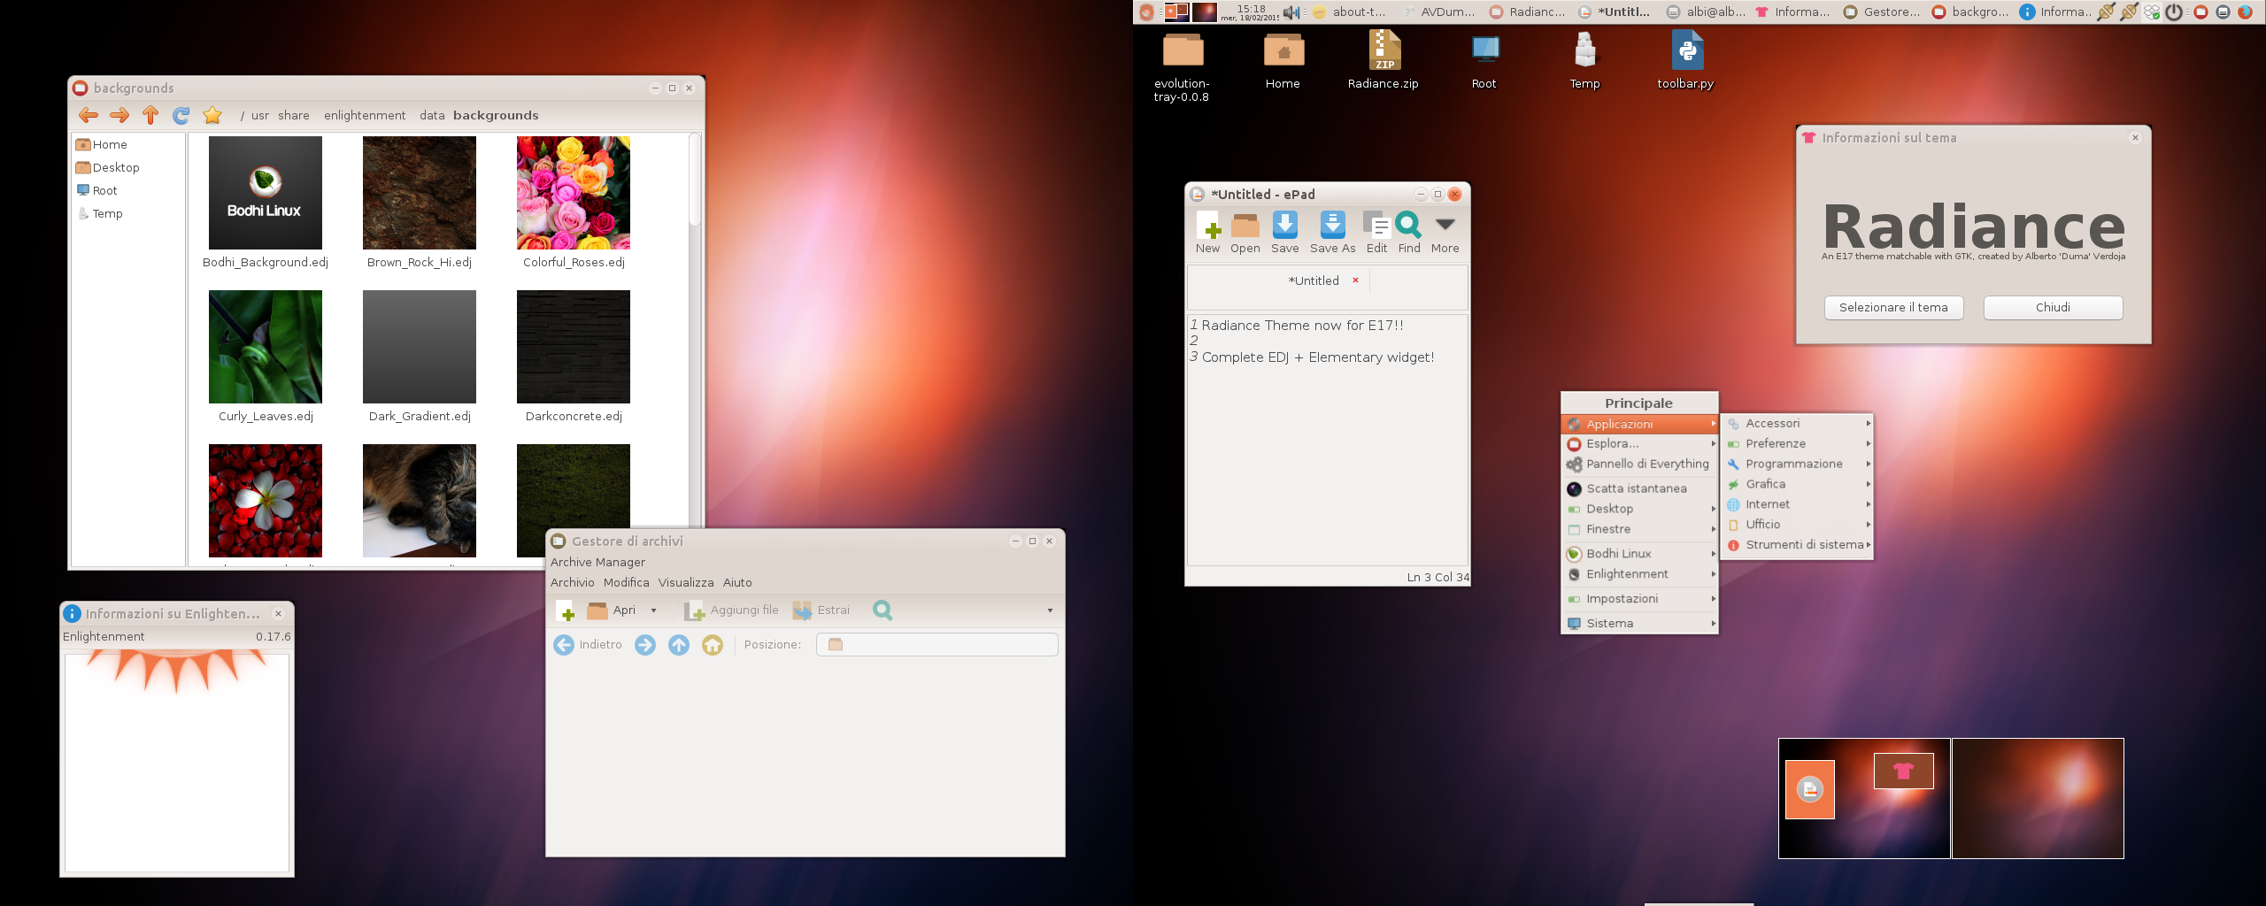
Task: Refresh the backgrounds folder view
Action: pos(181,115)
